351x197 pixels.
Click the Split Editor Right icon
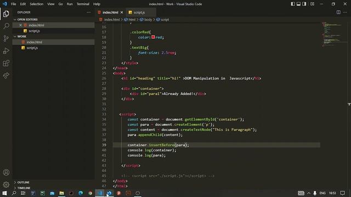[x=338, y=12]
